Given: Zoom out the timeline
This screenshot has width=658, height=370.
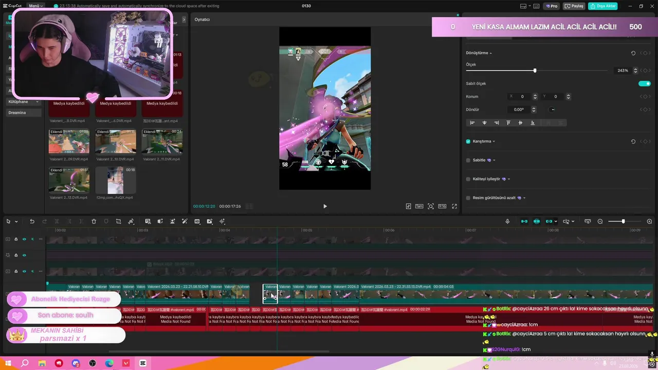Looking at the screenshot, I should (x=600, y=221).
